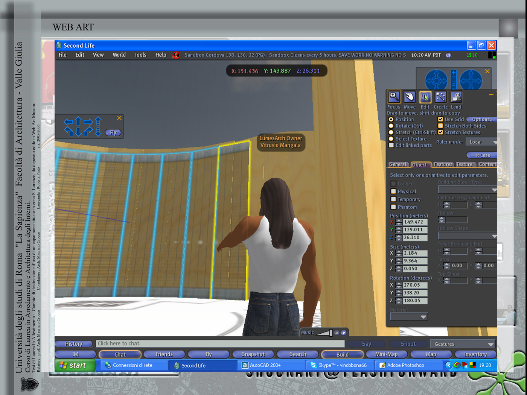Open the Inventory button
The width and height of the screenshot is (527, 395).
(x=475, y=354)
